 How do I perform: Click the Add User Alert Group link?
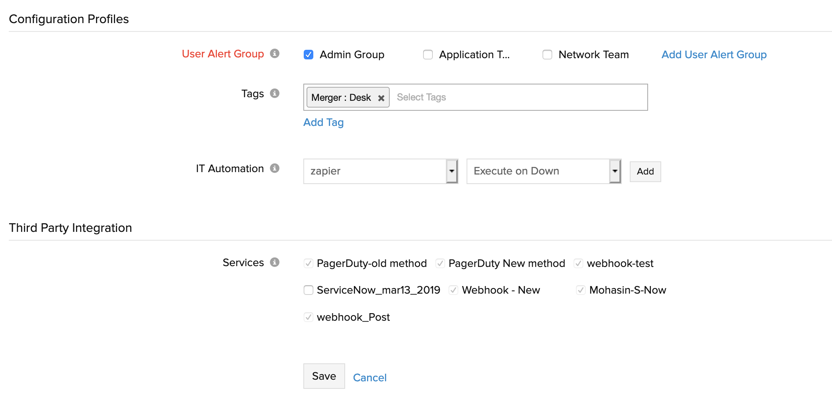pos(714,55)
